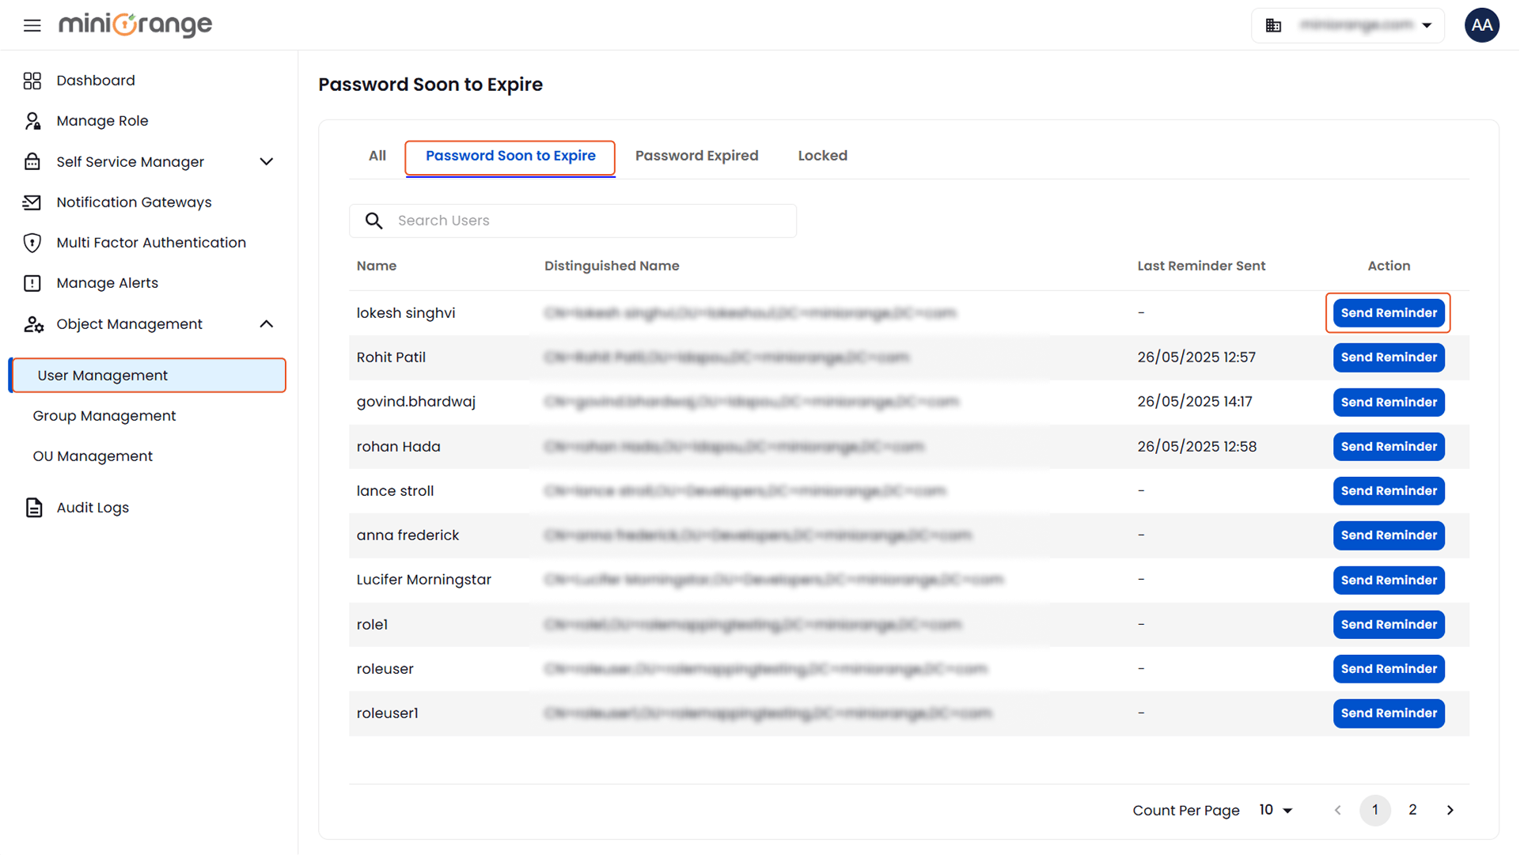The height and width of the screenshot is (855, 1520).
Task: Select the Manage Role icon in sidebar
Action: pyautogui.click(x=32, y=120)
